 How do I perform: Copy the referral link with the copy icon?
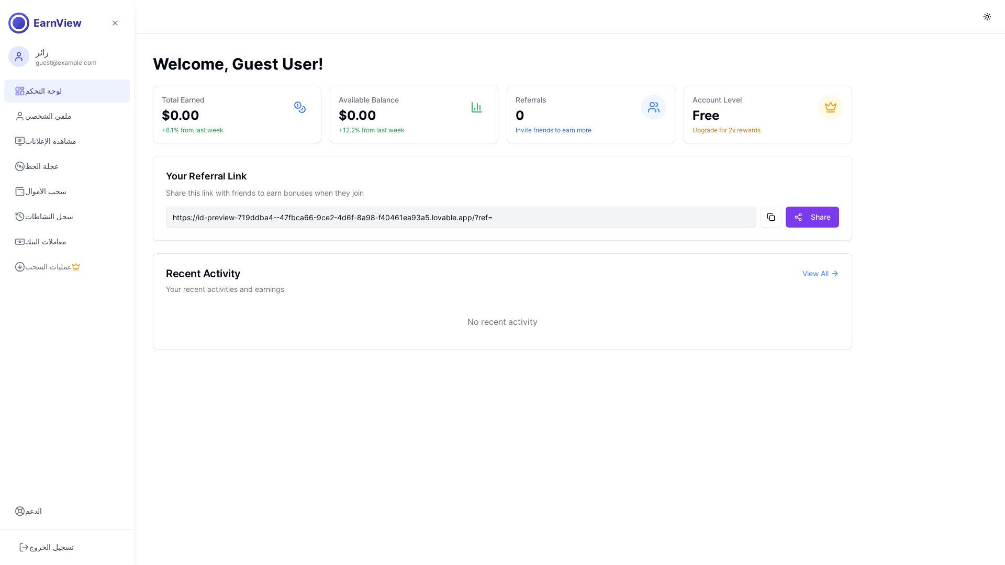coord(771,217)
